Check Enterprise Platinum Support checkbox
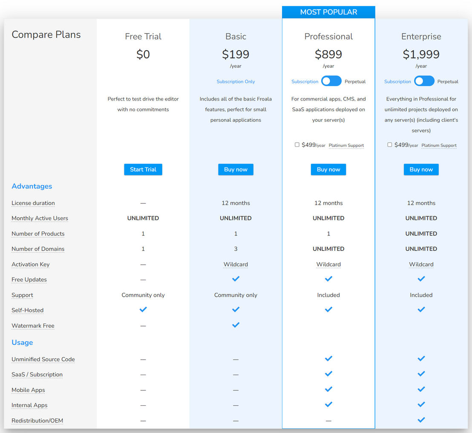This screenshot has height=433, width=472. click(390, 145)
